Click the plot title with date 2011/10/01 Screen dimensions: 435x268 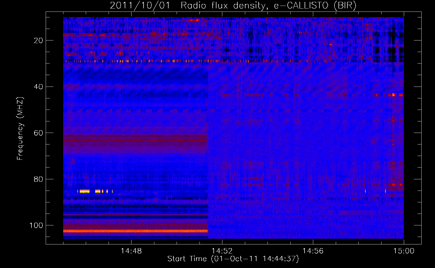tap(233, 6)
